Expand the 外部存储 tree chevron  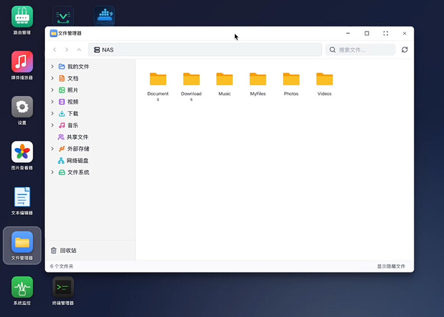point(52,149)
